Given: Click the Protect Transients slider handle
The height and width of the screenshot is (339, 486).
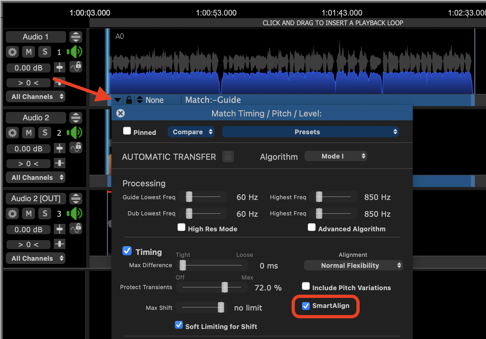Looking at the screenshot, I should click(x=225, y=287).
